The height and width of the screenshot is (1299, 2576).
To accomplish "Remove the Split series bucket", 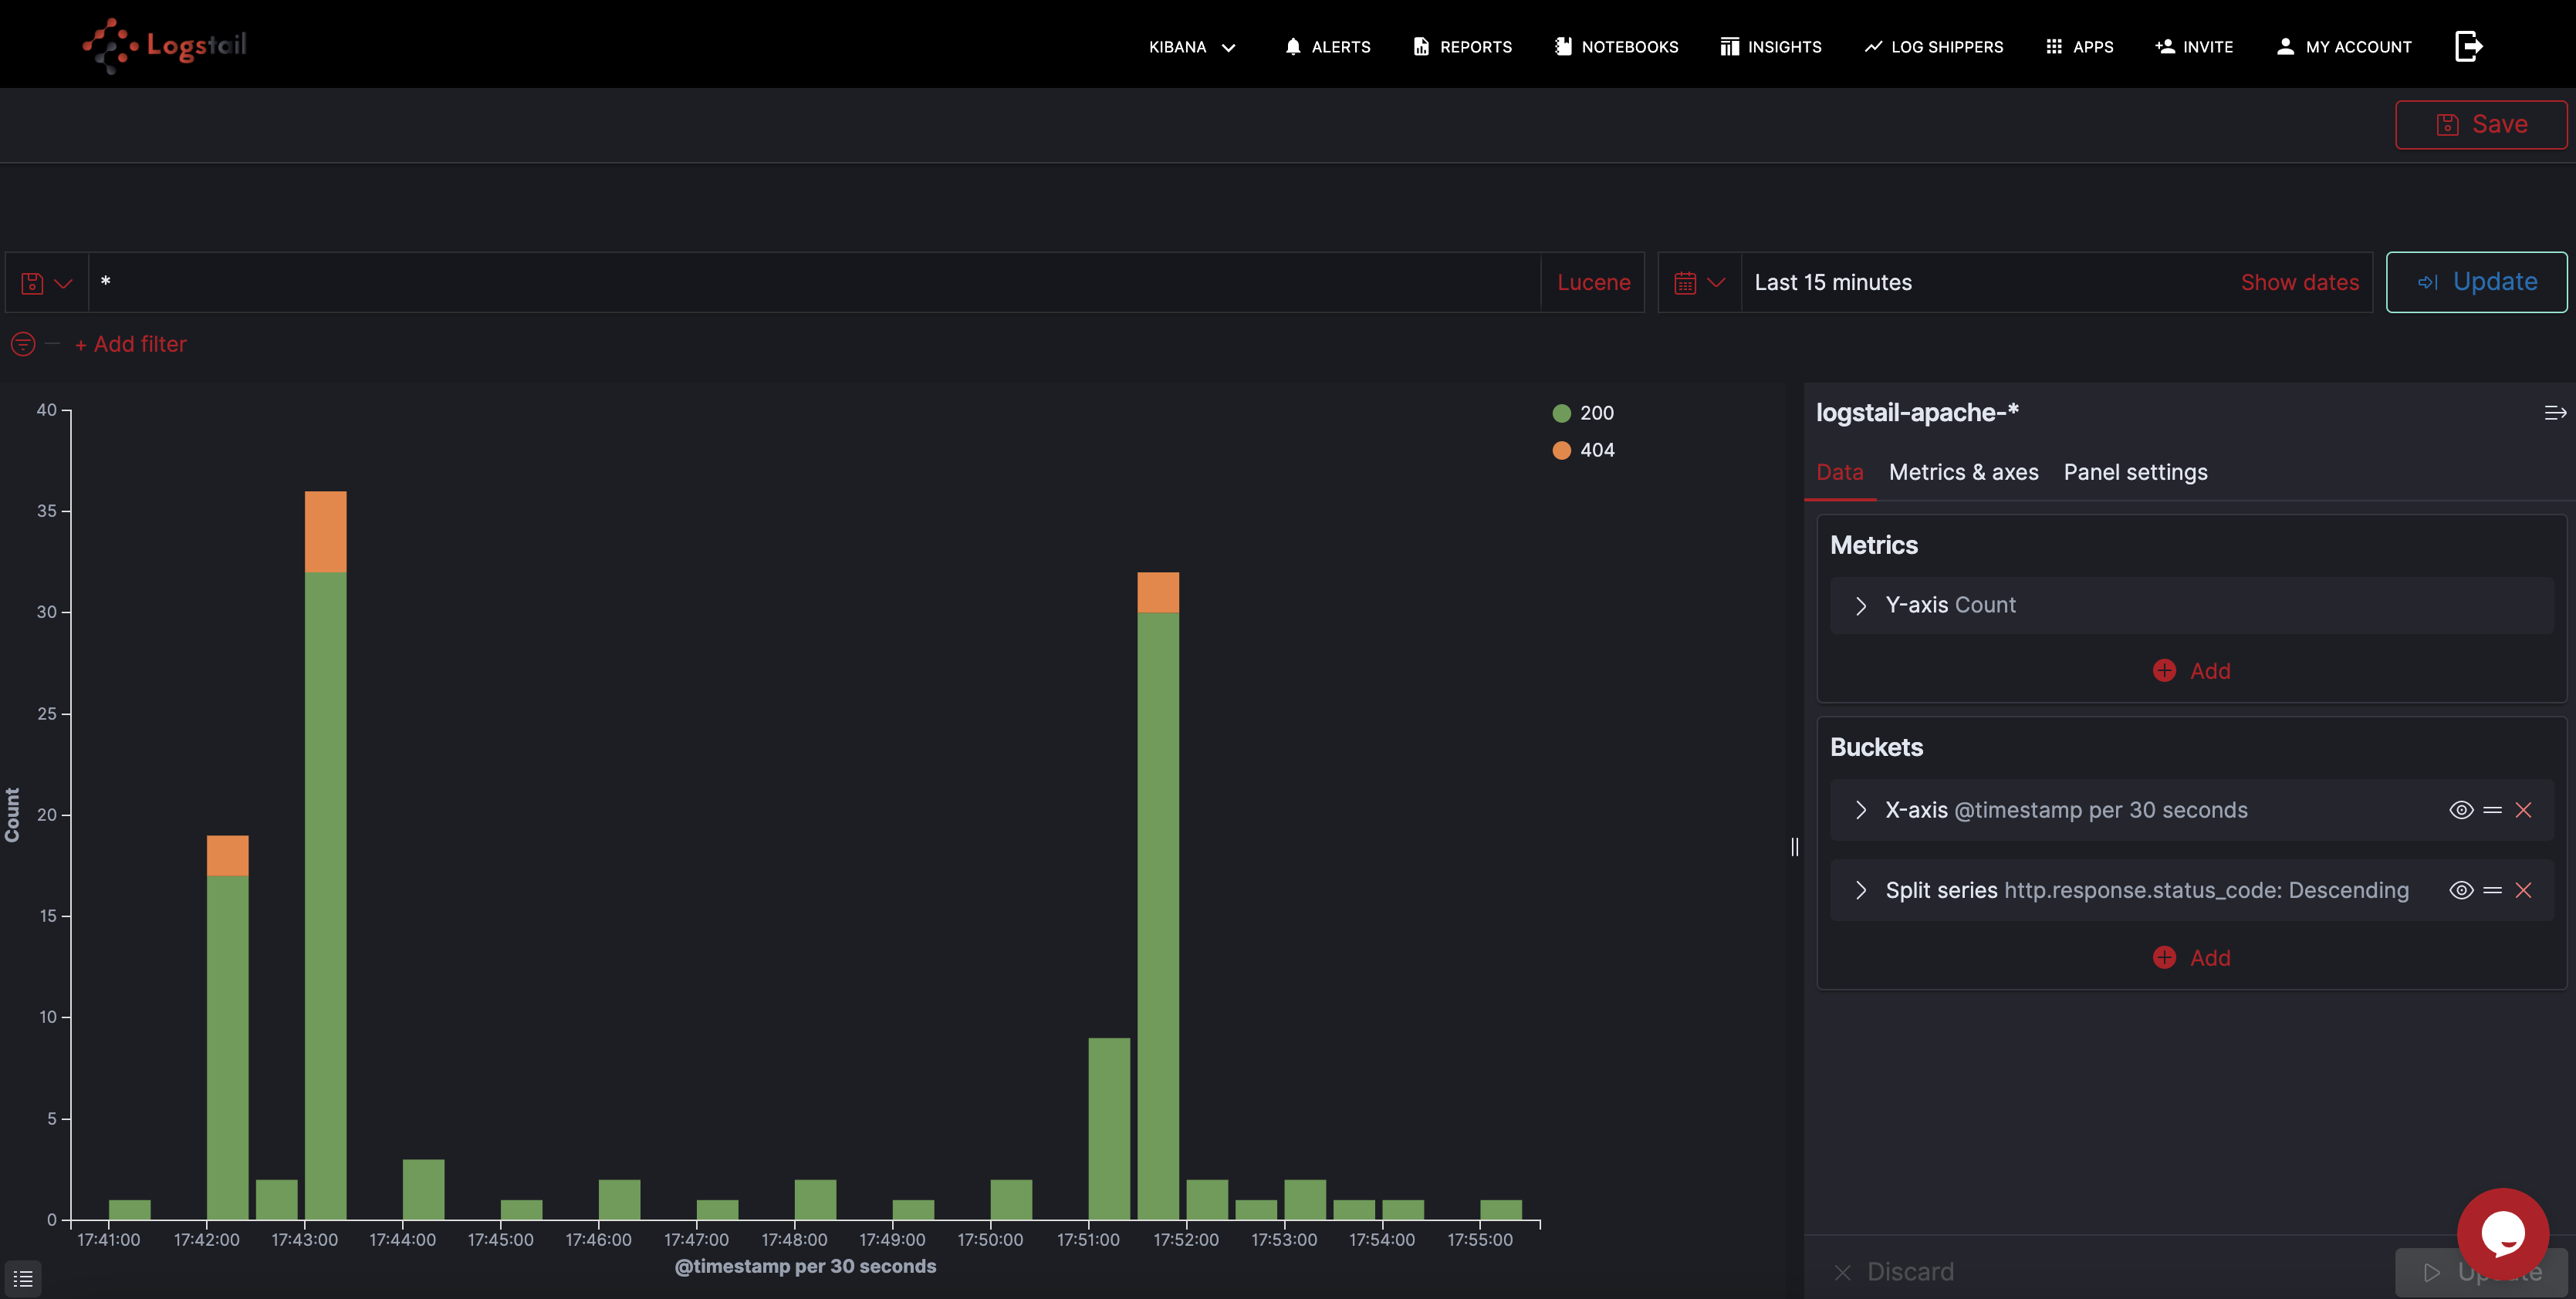I will coord(2523,890).
